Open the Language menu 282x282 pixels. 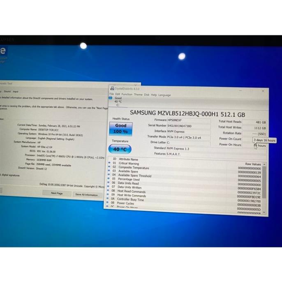[x=164, y=95]
